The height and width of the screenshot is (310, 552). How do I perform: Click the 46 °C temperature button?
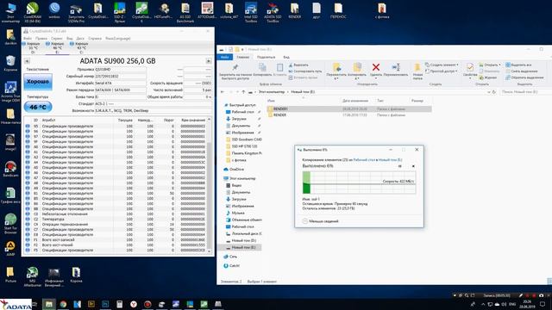tap(38, 107)
